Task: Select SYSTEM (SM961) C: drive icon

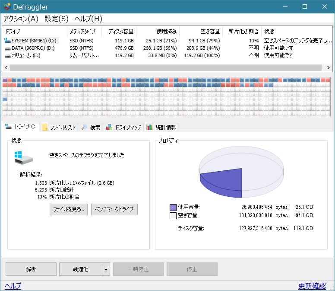Action: (7, 41)
